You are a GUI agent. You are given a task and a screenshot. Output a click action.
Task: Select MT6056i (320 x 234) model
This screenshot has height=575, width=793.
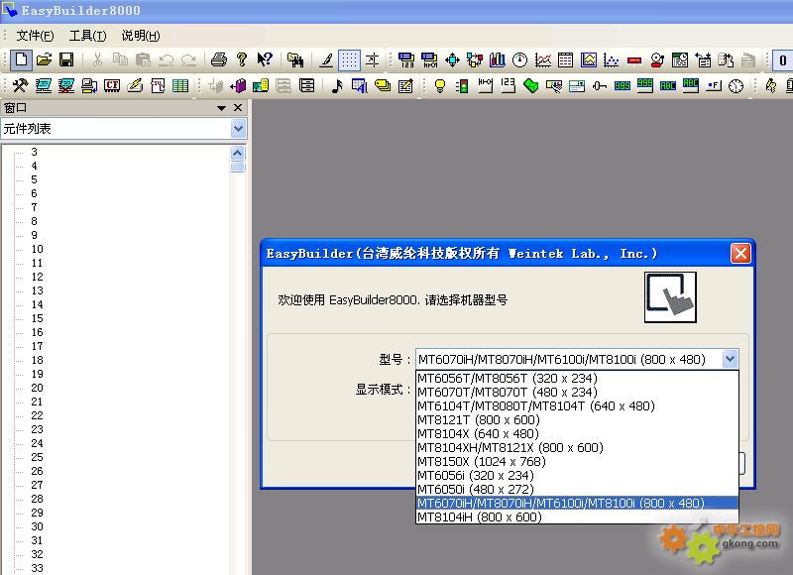[x=577, y=476]
